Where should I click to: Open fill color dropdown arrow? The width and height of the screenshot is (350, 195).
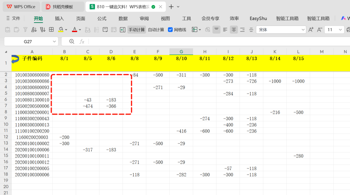click(x=66, y=30)
